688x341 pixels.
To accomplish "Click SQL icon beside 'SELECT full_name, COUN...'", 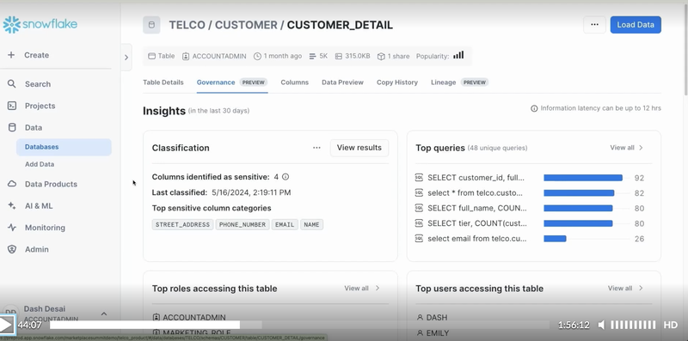I will click(x=419, y=208).
